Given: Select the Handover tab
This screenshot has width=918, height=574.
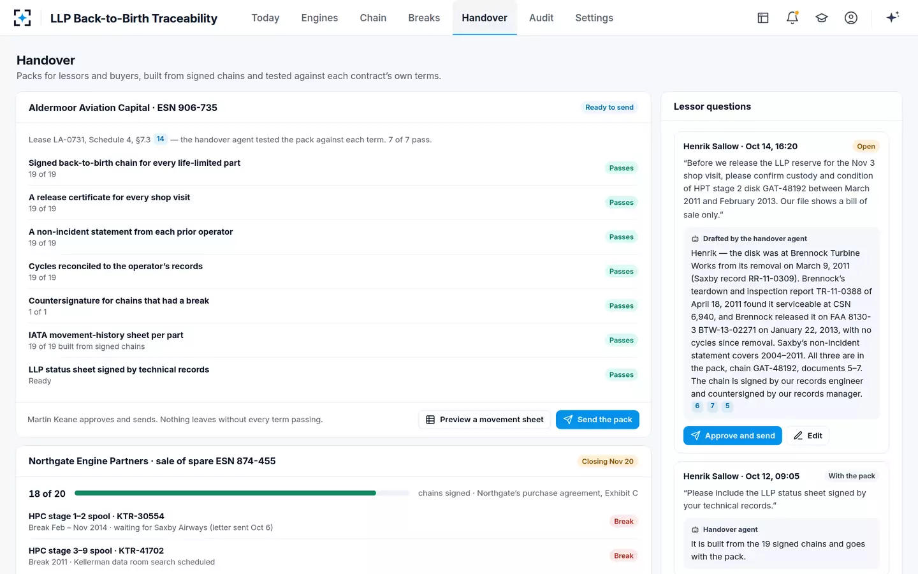Looking at the screenshot, I should pos(484,18).
